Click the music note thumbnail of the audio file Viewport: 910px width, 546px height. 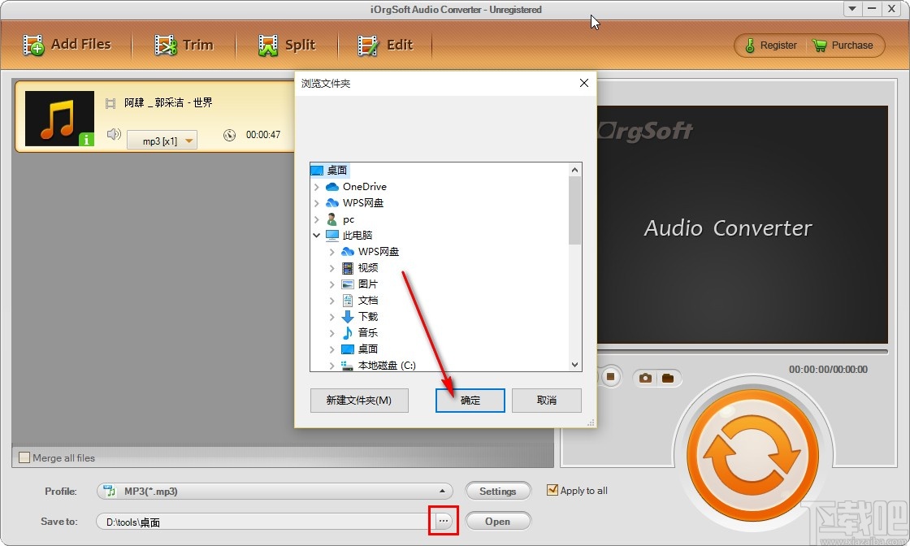[x=59, y=119]
